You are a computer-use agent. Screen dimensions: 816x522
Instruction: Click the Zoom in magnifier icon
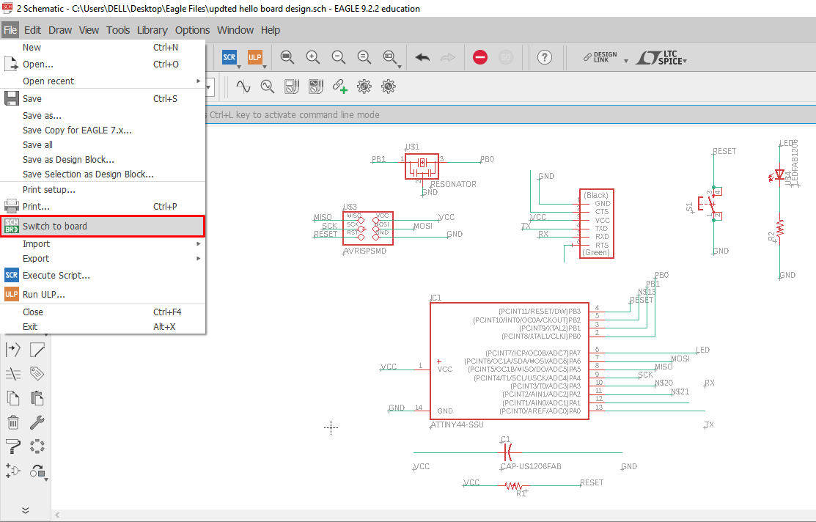pos(313,57)
